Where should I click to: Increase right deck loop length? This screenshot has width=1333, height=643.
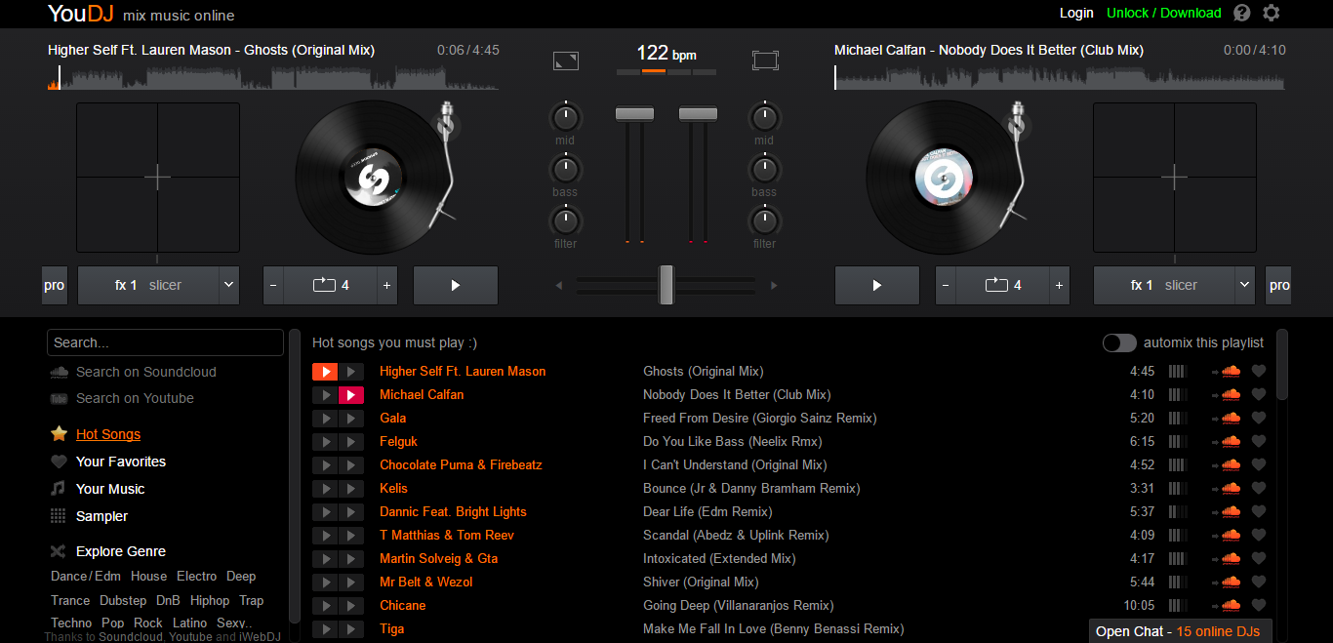coord(1059,286)
